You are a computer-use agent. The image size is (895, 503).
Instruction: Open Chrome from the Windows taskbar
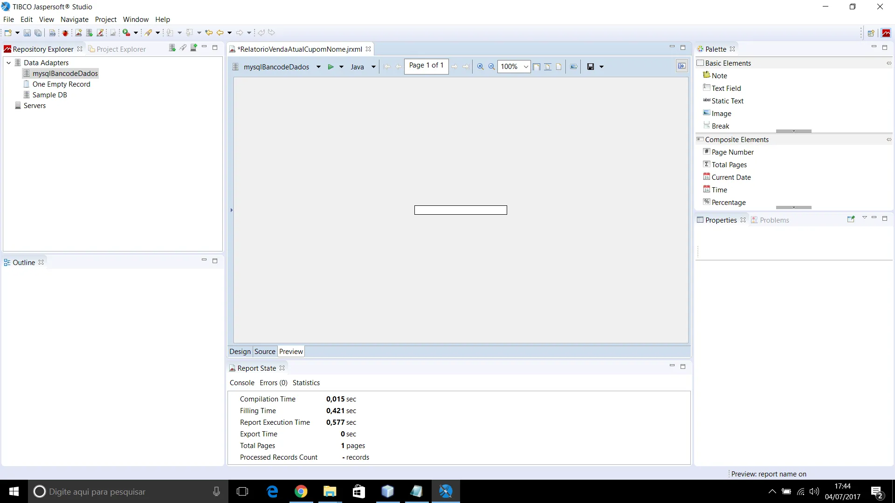pos(301,491)
